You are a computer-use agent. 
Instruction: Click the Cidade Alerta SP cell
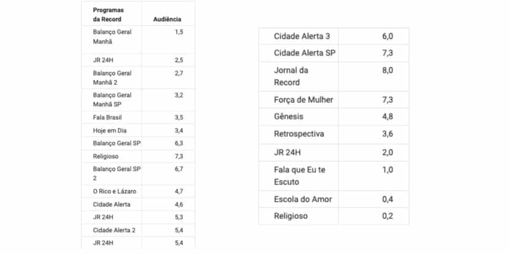click(x=299, y=53)
